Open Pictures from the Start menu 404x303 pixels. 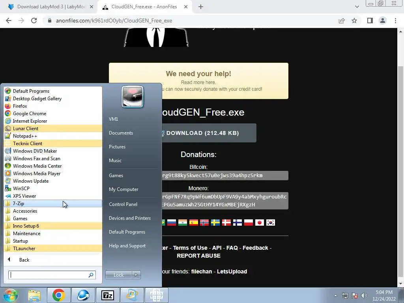(x=117, y=147)
